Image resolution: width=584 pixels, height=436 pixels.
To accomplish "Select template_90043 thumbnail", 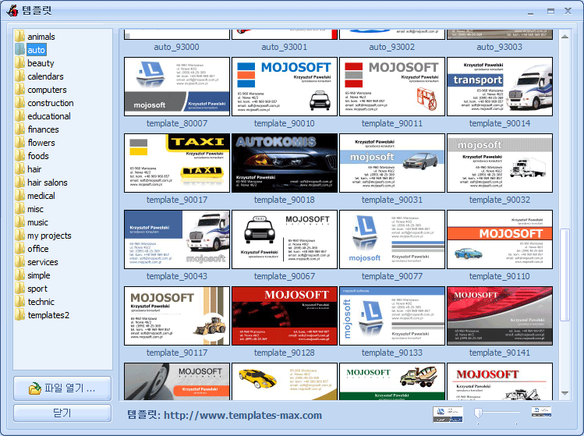I will [177, 239].
